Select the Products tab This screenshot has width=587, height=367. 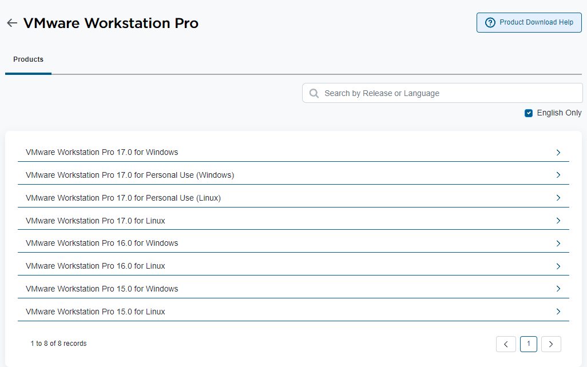tap(29, 59)
